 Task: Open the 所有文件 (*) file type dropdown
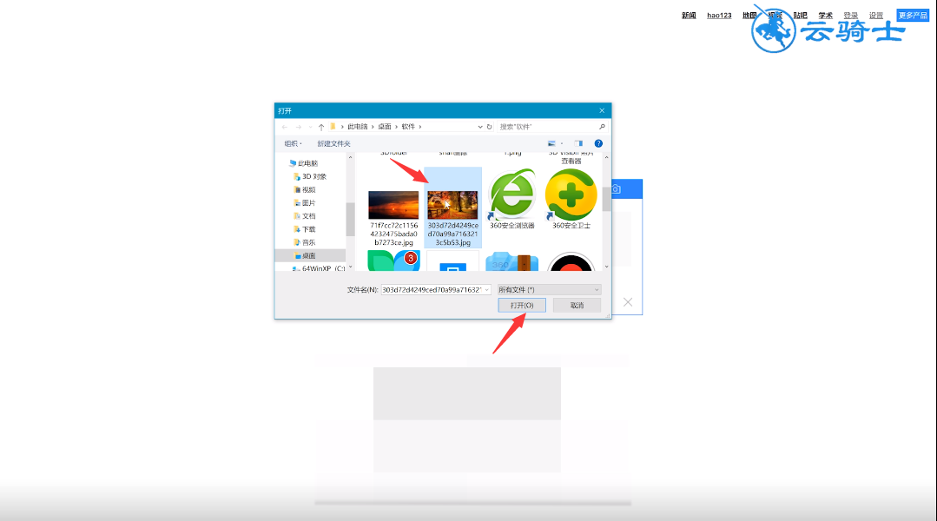click(549, 289)
